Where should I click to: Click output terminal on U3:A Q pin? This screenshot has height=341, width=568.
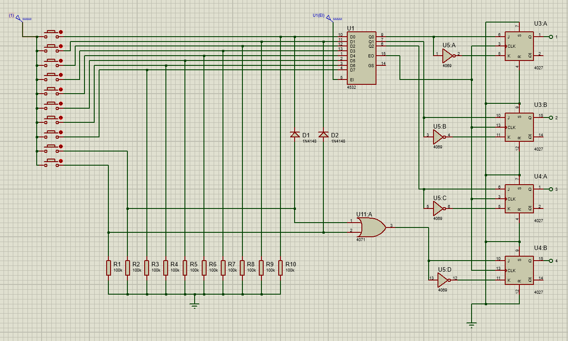click(551, 37)
